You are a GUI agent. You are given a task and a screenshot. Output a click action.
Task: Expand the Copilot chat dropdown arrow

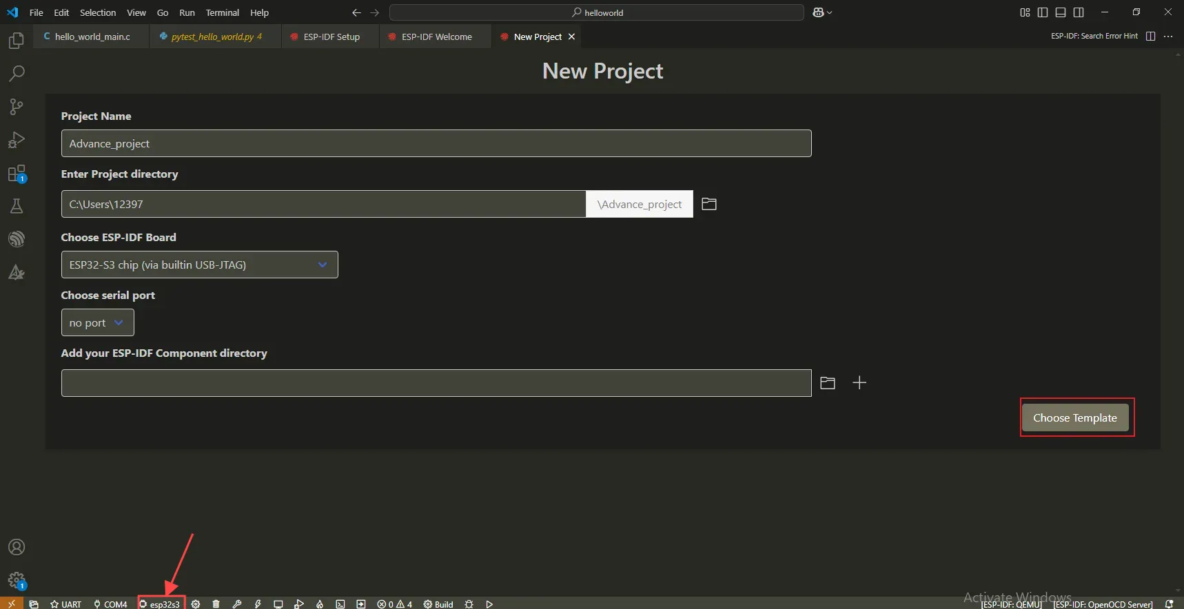[x=830, y=12]
